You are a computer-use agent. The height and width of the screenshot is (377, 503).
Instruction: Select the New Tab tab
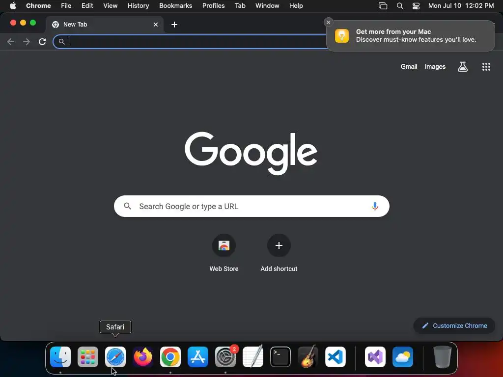(105, 25)
